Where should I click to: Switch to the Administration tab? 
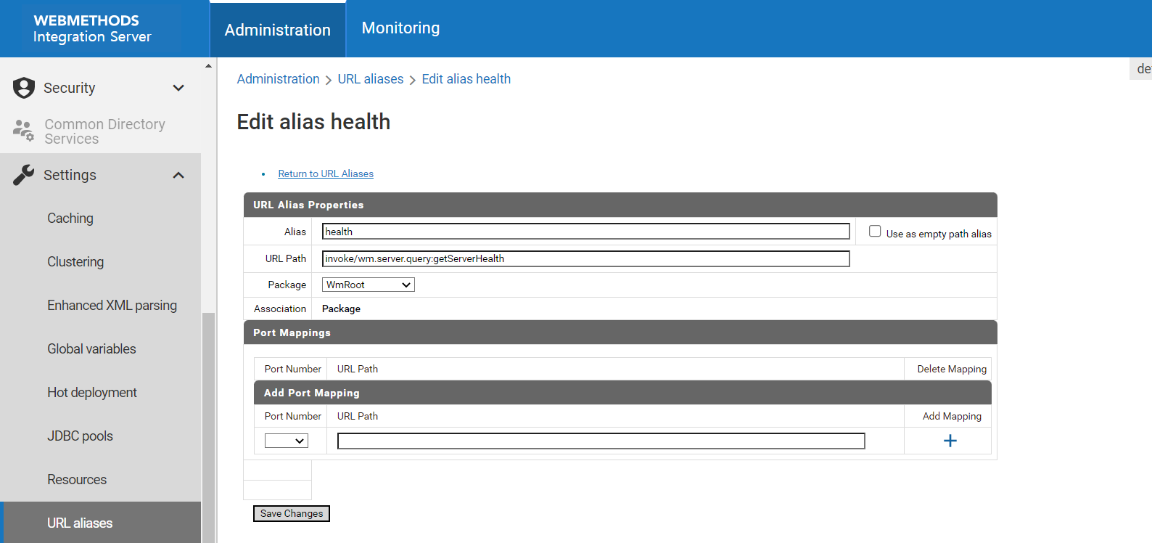point(278,30)
